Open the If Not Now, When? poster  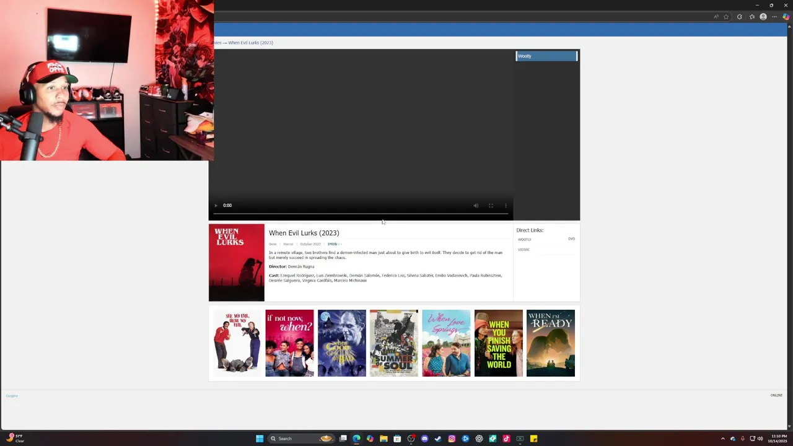289,343
